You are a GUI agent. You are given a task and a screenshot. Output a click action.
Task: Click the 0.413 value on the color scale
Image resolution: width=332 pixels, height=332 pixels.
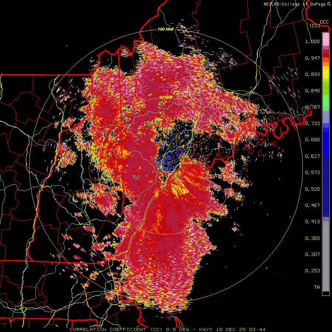tap(312, 221)
